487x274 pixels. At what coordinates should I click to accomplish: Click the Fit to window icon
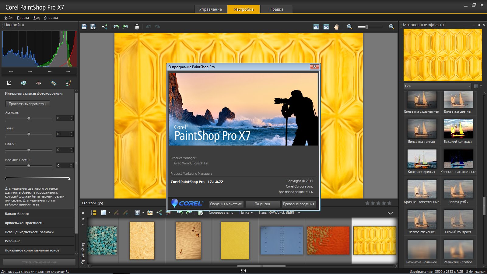(326, 27)
